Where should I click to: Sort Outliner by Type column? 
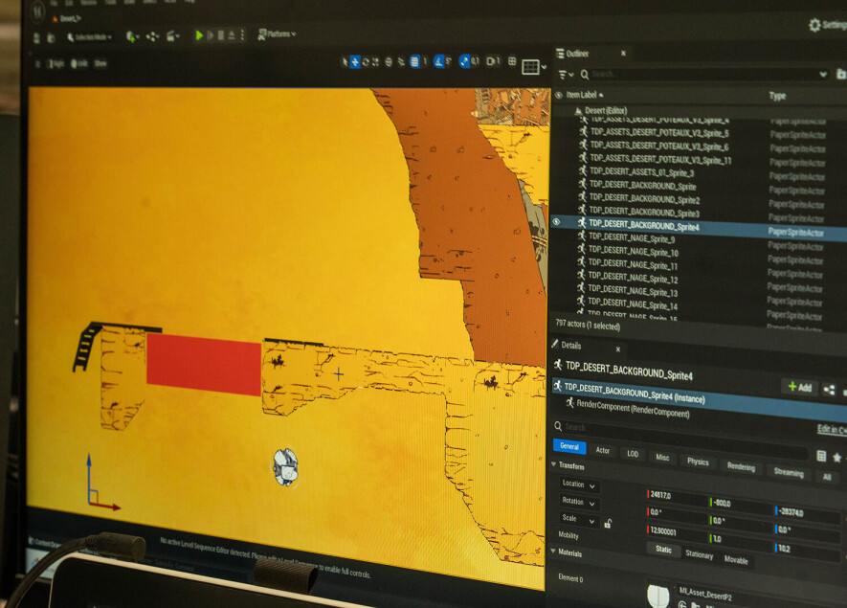tap(777, 96)
